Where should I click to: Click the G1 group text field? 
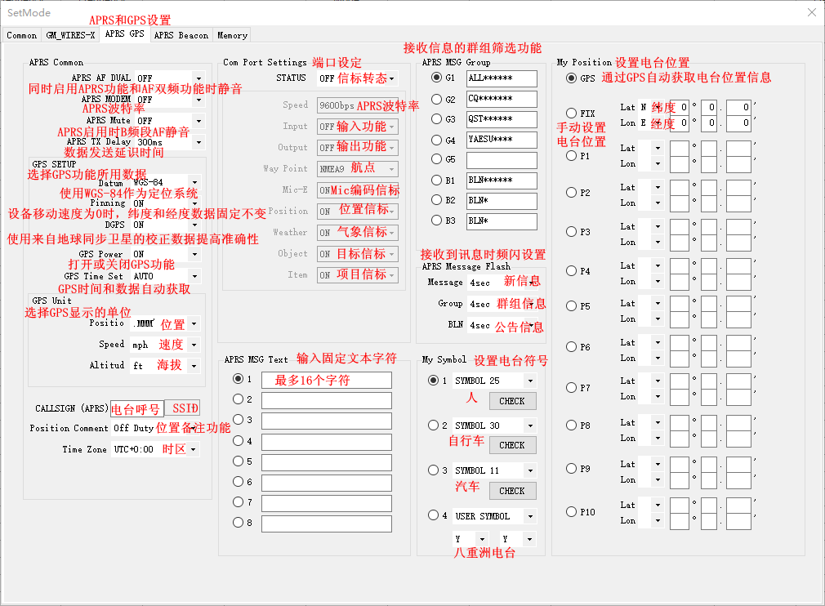pos(502,78)
